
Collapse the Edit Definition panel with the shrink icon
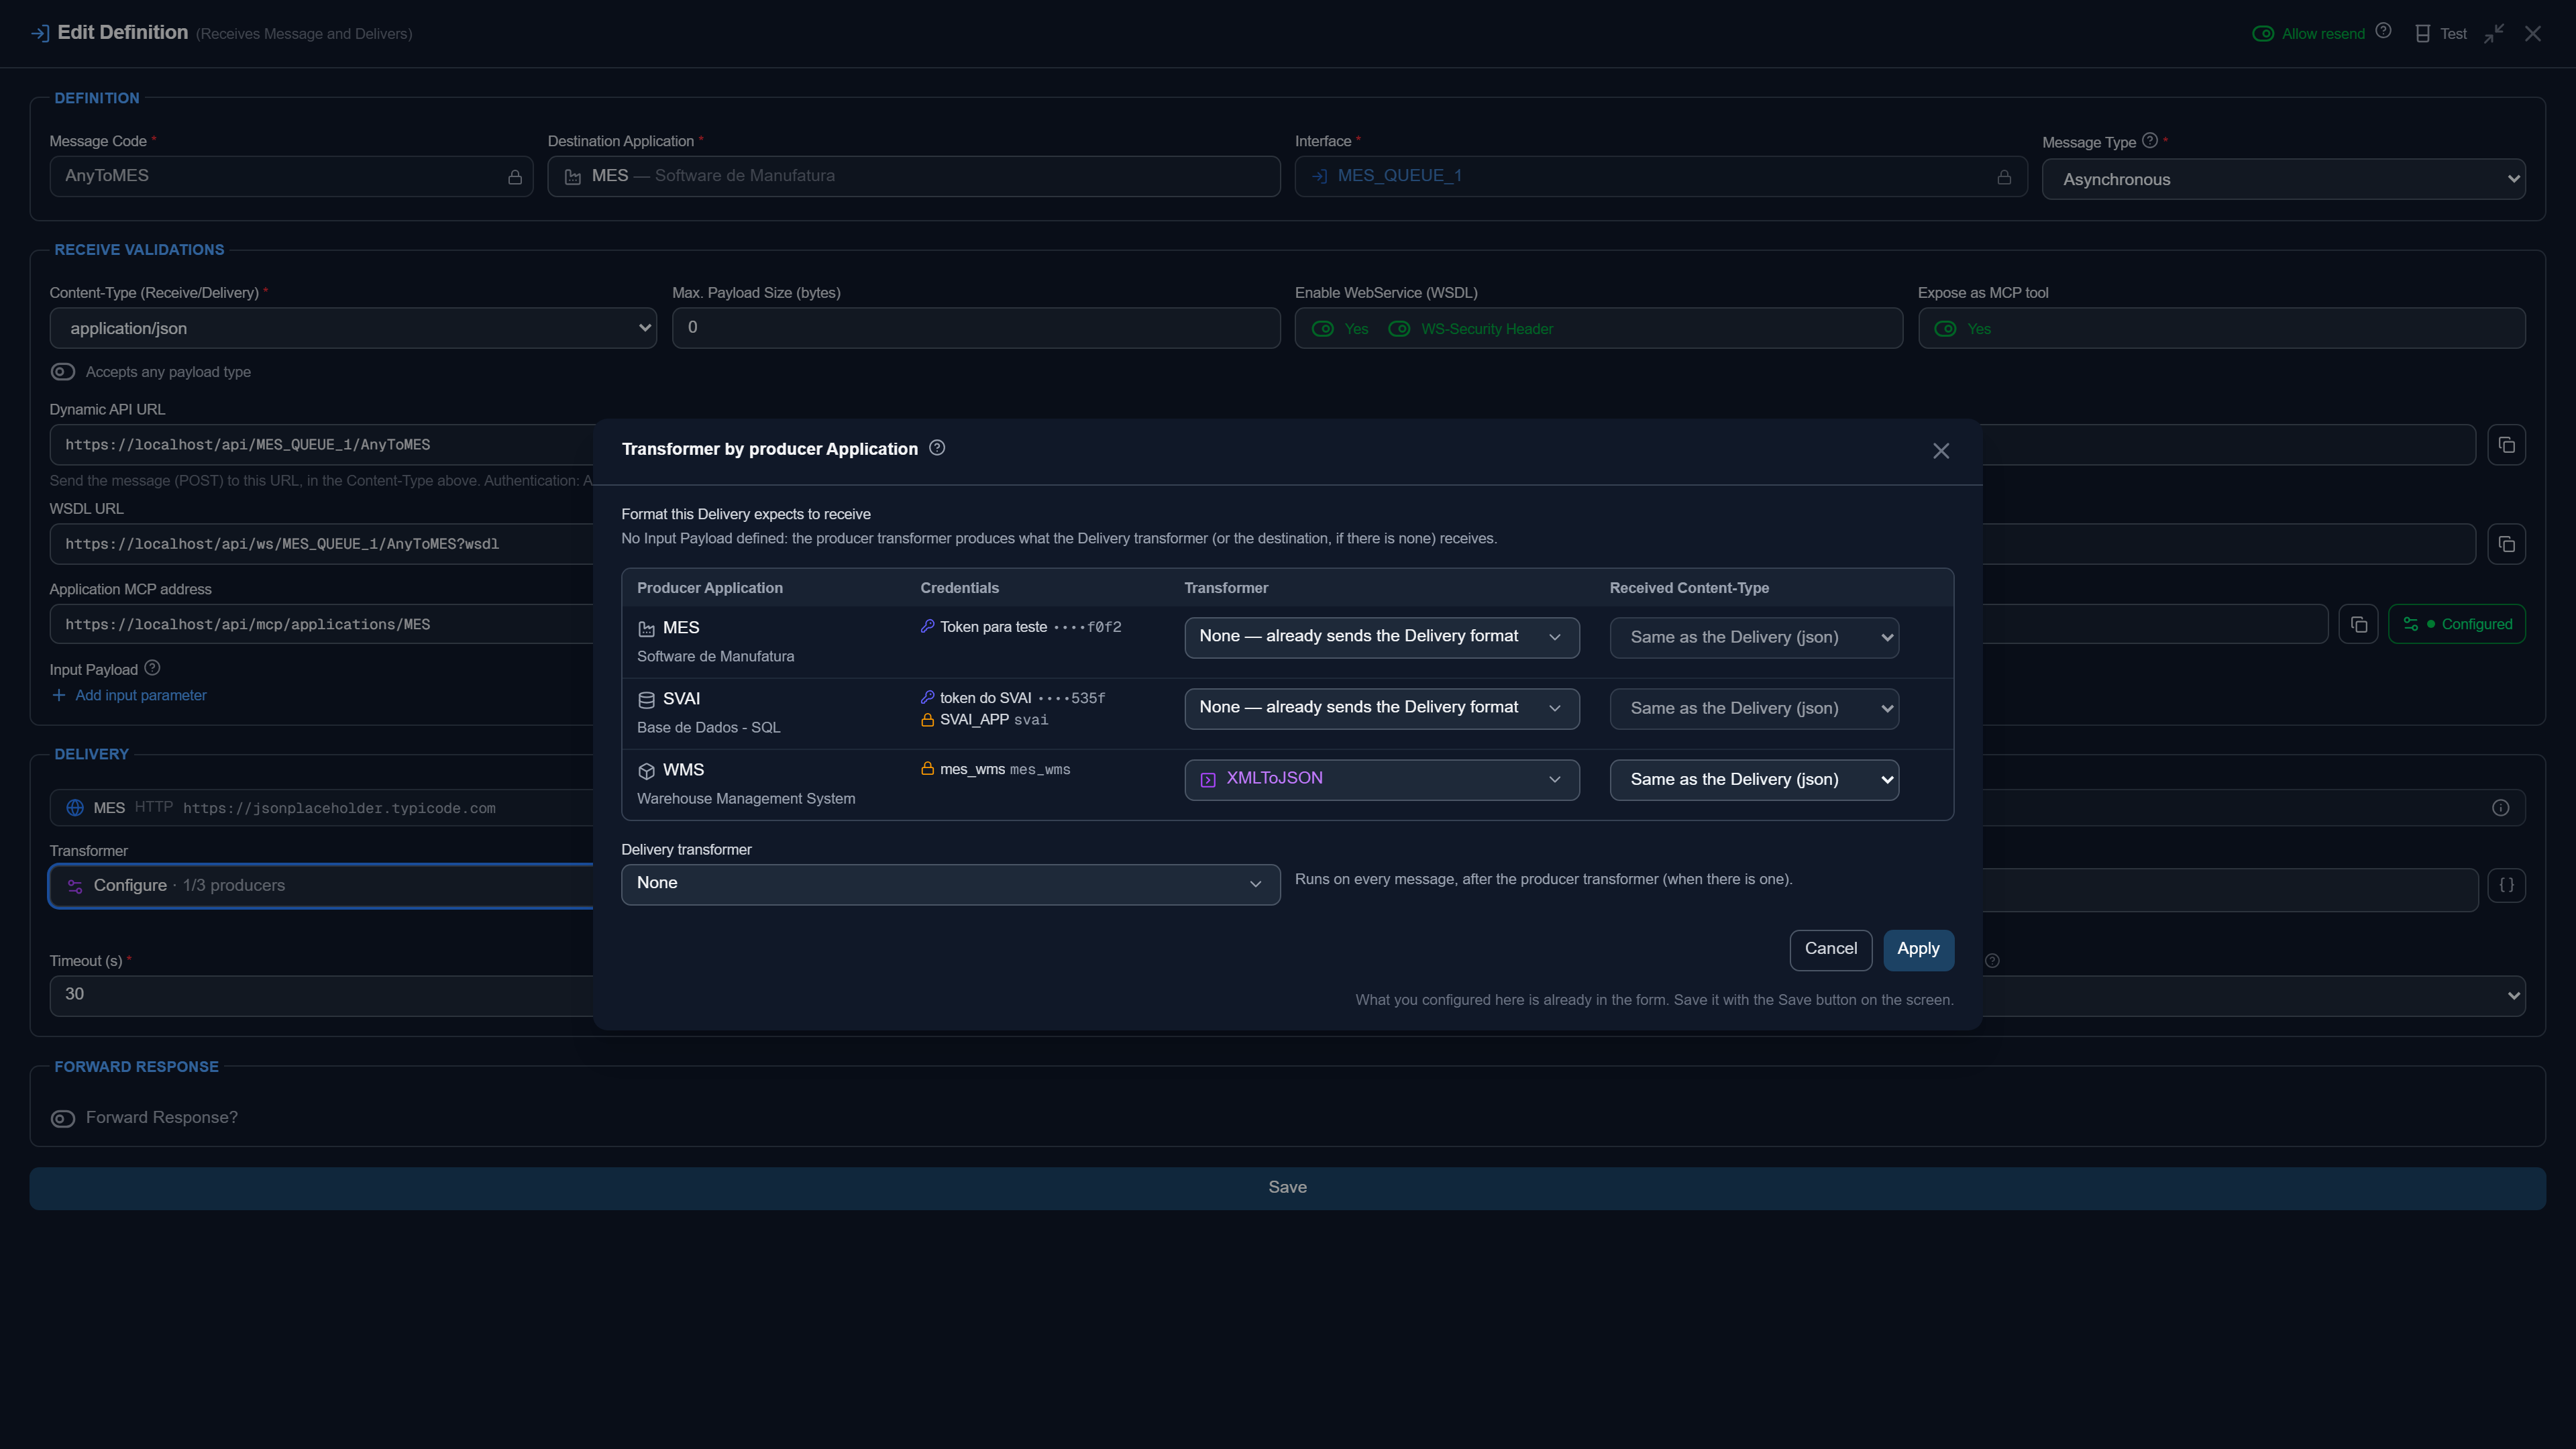click(x=2494, y=33)
